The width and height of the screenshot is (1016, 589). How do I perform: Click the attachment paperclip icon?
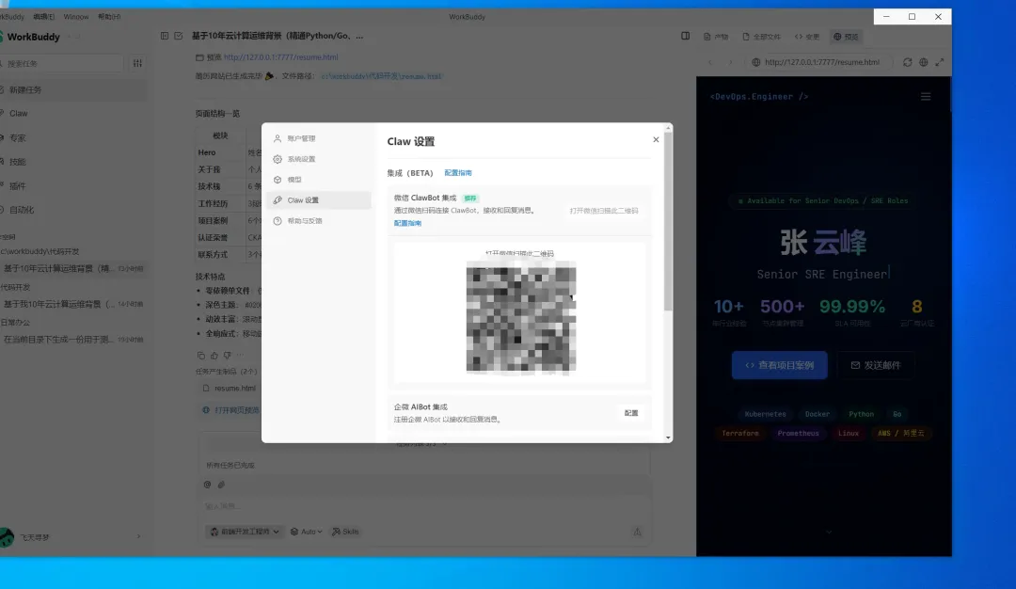coord(221,485)
